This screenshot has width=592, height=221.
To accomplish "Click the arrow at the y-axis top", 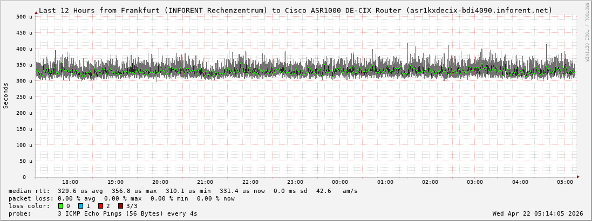I will click(x=36, y=12).
